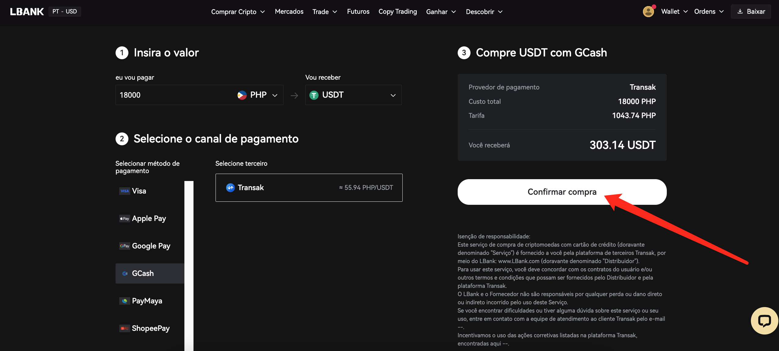Open the Mercados page
The width and height of the screenshot is (779, 351).
(289, 12)
